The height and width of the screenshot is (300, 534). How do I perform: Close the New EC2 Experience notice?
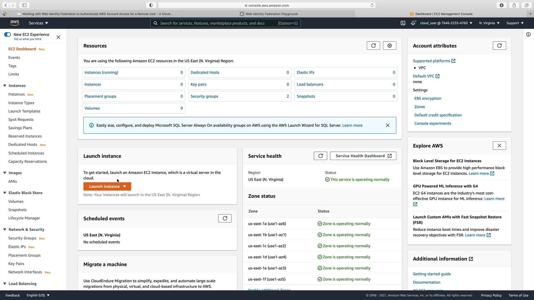58,37
